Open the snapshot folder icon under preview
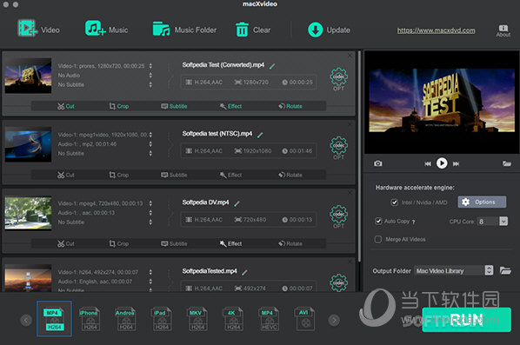The width and height of the screenshot is (520, 345). pyautogui.click(x=506, y=163)
